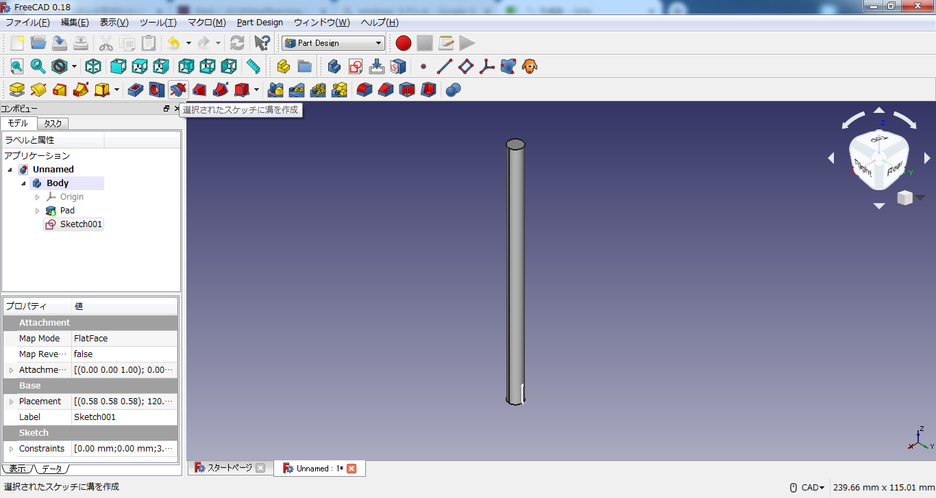Image resolution: width=936 pixels, height=498 pixels.
Task: Create a datum point
Action: (423, 66)
